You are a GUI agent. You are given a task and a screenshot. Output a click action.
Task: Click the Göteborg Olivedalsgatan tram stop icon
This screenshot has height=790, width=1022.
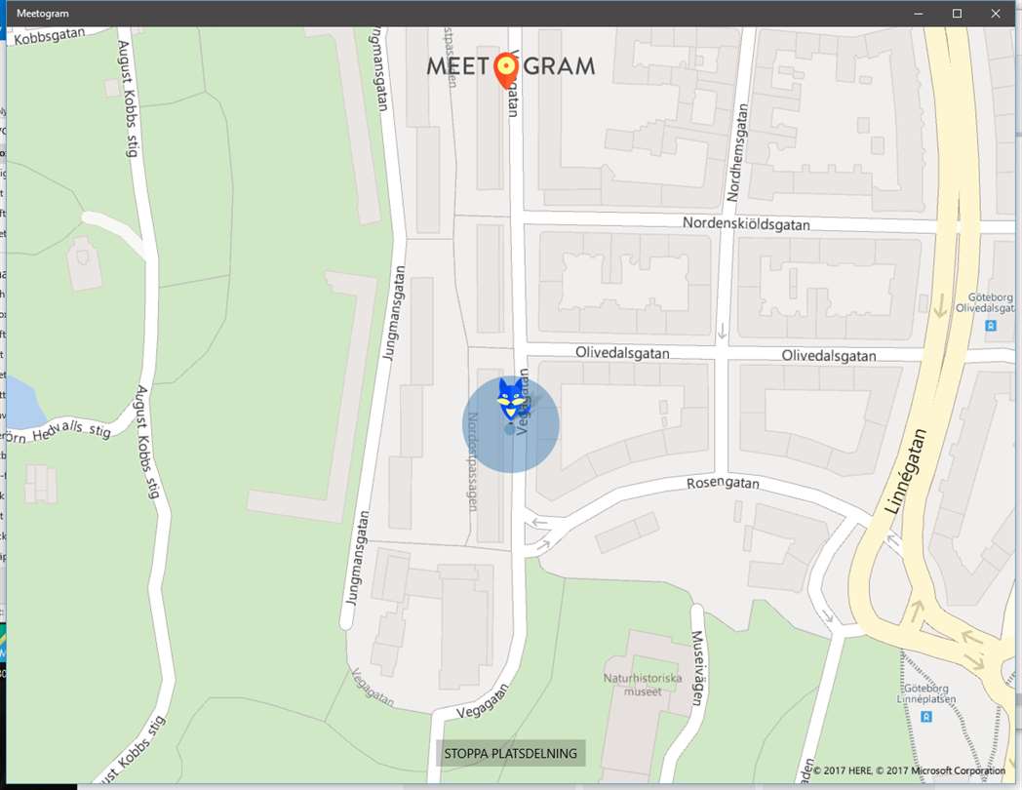pyautogui.click(x=991, y=325)
